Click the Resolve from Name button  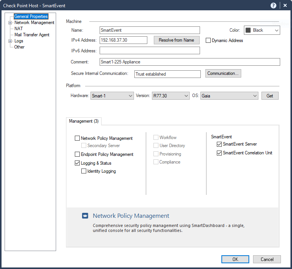[x=176, y=40]
